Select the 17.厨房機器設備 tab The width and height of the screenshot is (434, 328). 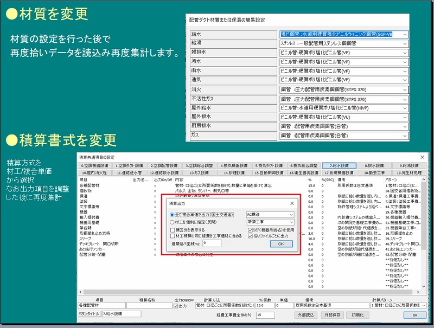339,172
